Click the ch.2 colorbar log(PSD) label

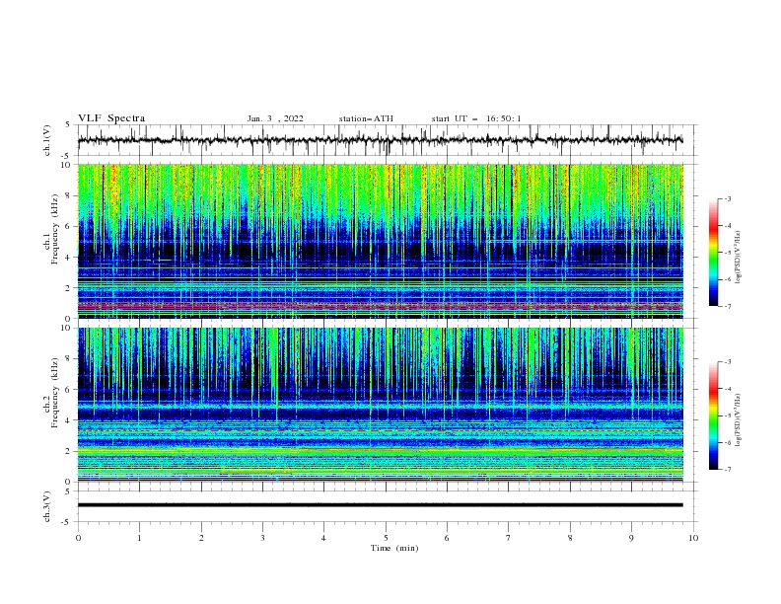click(x=739, y=420)
